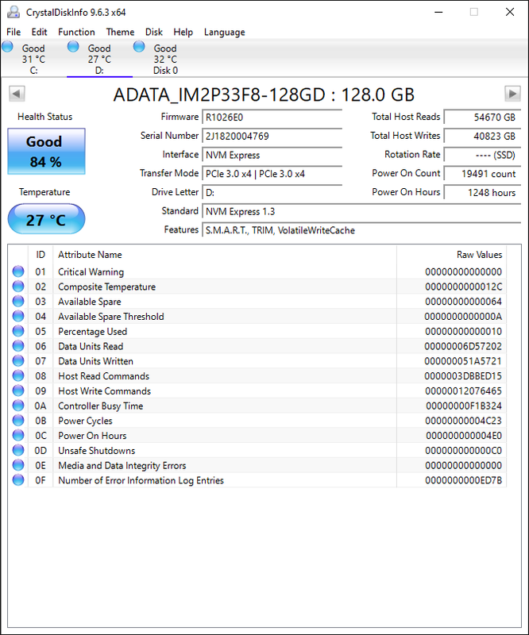Click status orb for Percentage Used row
This screenshot has width=529, height=635.
[18, 331]
